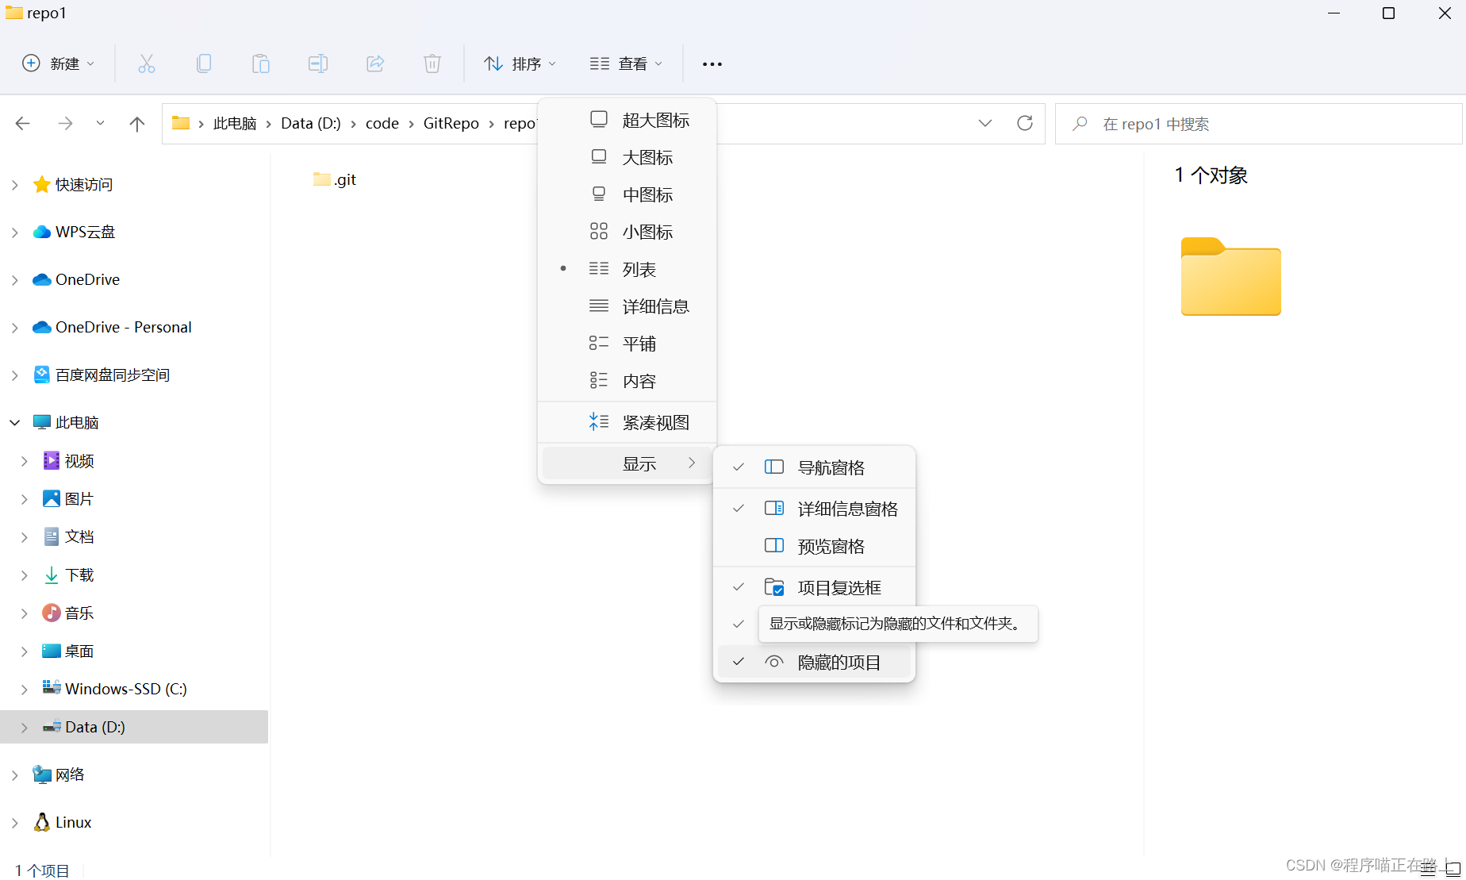The height and width of the screenshot is (880, 1466).
Task: Navigate back to the previous folder
Action: pyautogui.click(x=22, y=123)
